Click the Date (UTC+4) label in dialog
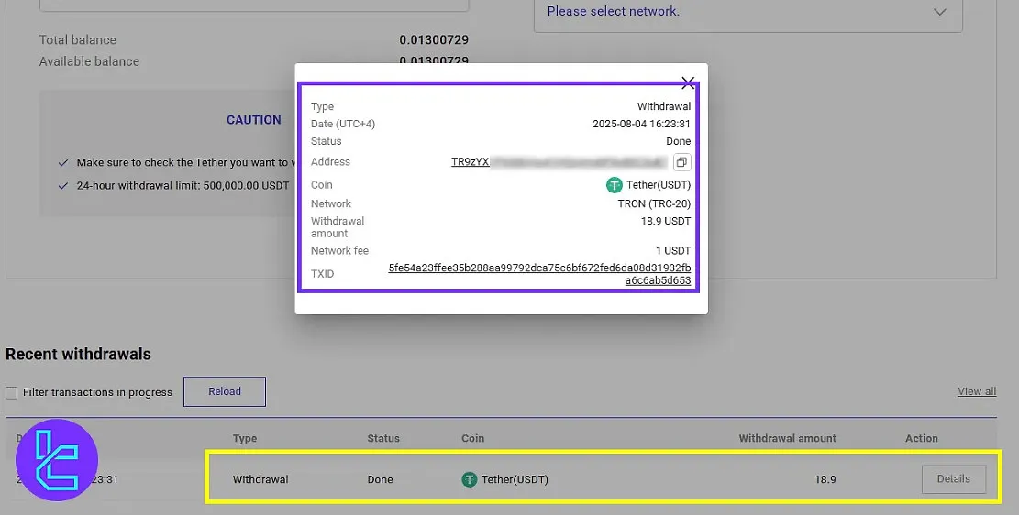 click(343, 124)
